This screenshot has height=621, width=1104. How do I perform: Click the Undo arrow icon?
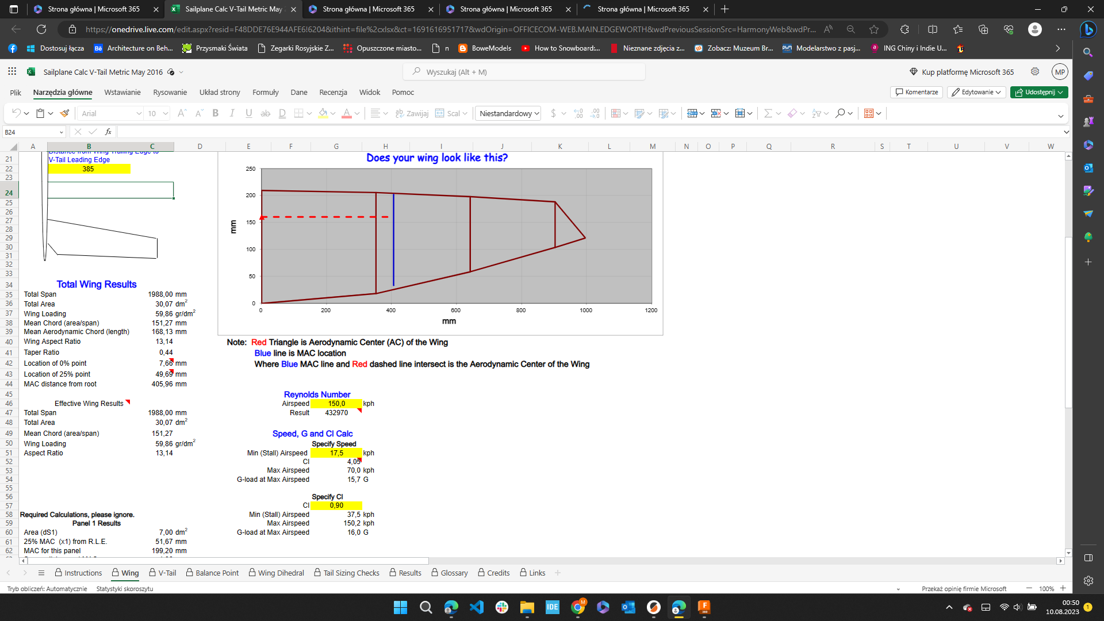[16, 113]
